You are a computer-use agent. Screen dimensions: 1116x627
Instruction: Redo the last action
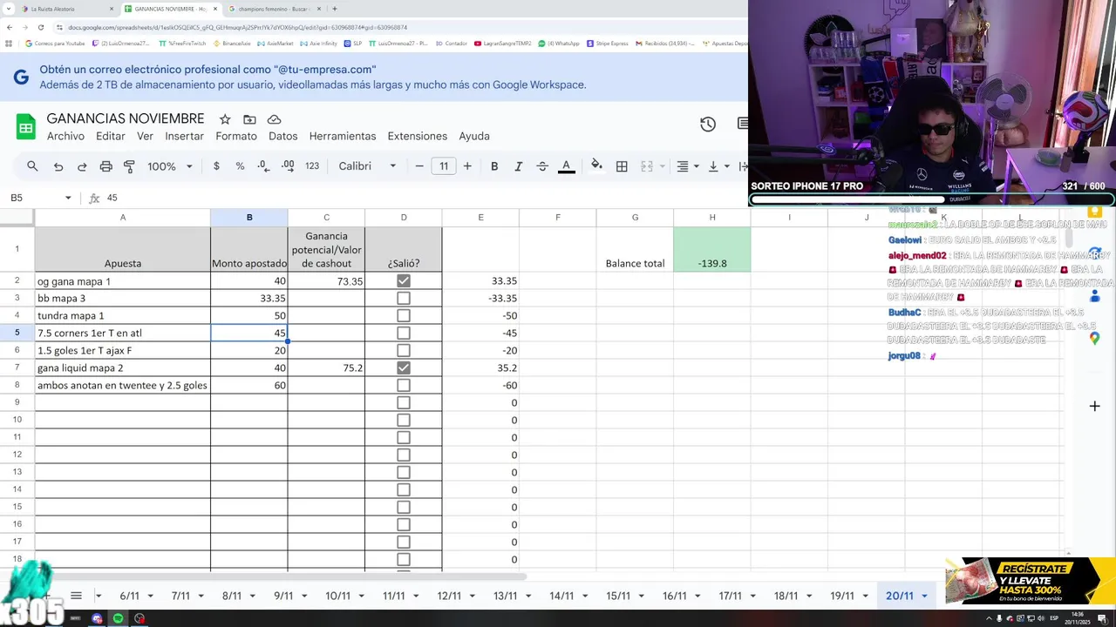click(x=82, y=166)
